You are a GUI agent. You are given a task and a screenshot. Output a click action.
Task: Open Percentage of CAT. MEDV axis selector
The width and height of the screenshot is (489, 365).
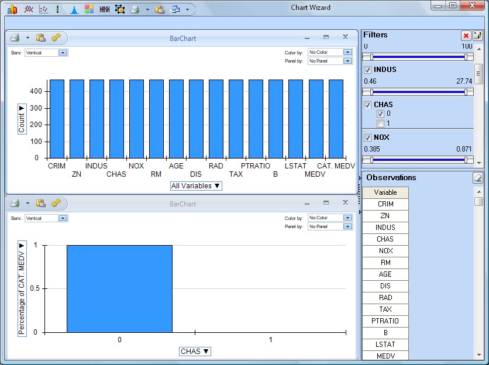(22, 288)
